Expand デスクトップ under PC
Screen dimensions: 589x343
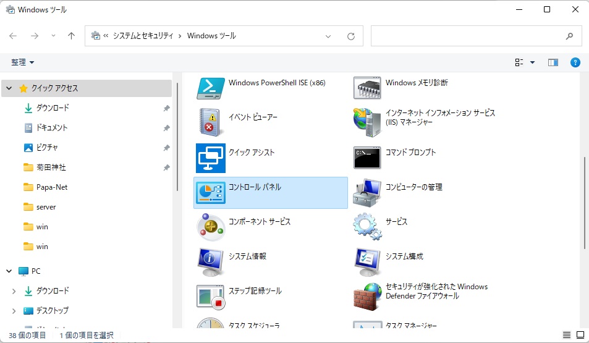point(14,311)
